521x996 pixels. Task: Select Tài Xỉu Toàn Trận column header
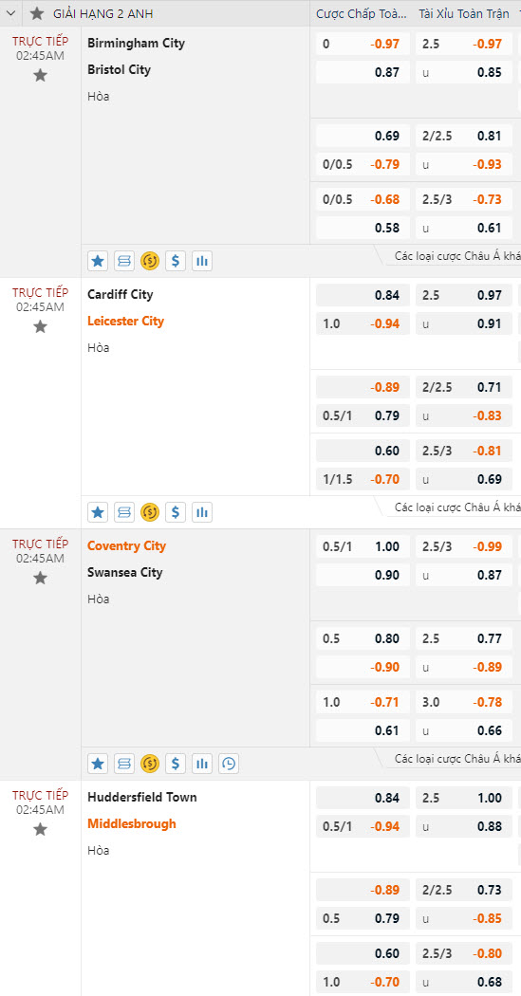point(464,13)
